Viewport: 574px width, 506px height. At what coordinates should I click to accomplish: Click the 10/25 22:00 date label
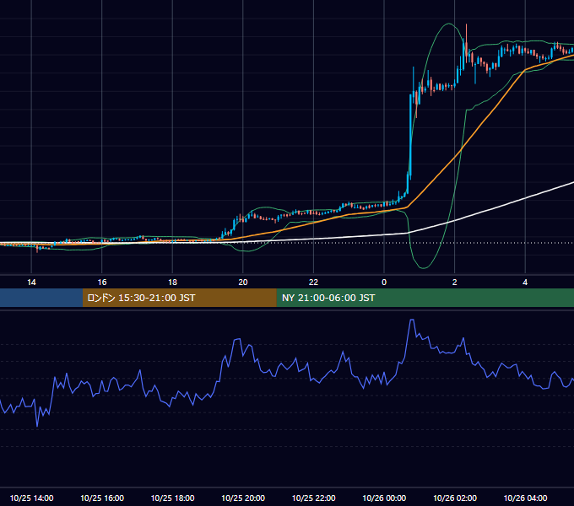313,498
